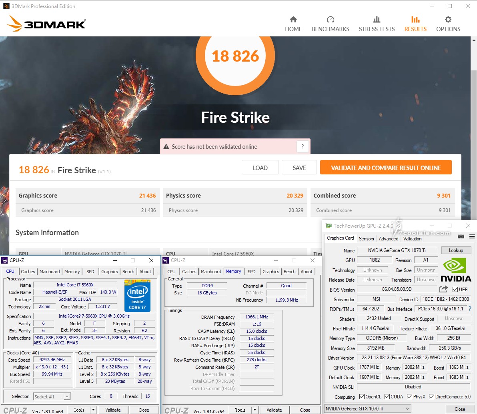
Task: Click the warning triangle icon
Action: click(x=166, y=147)
